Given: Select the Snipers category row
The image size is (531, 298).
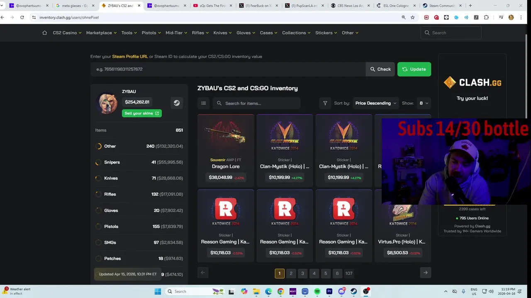Looking at the screenshot, I should pos(139,162).
